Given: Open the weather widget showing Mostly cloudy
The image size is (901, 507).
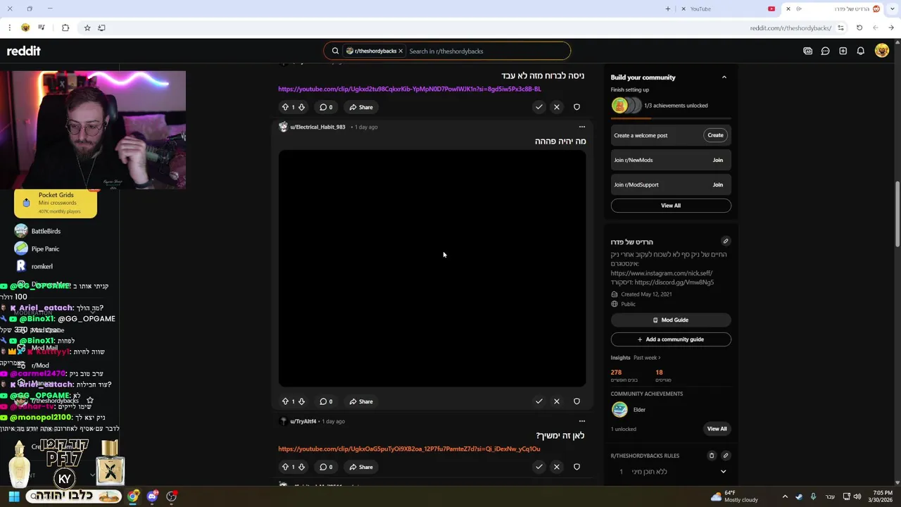Looking at the screenshot, I should click(x=734, y=496).
